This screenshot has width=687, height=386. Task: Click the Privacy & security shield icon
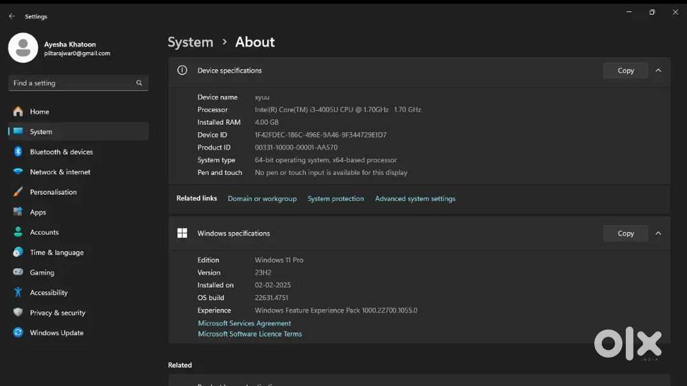[x=18, y=313]
